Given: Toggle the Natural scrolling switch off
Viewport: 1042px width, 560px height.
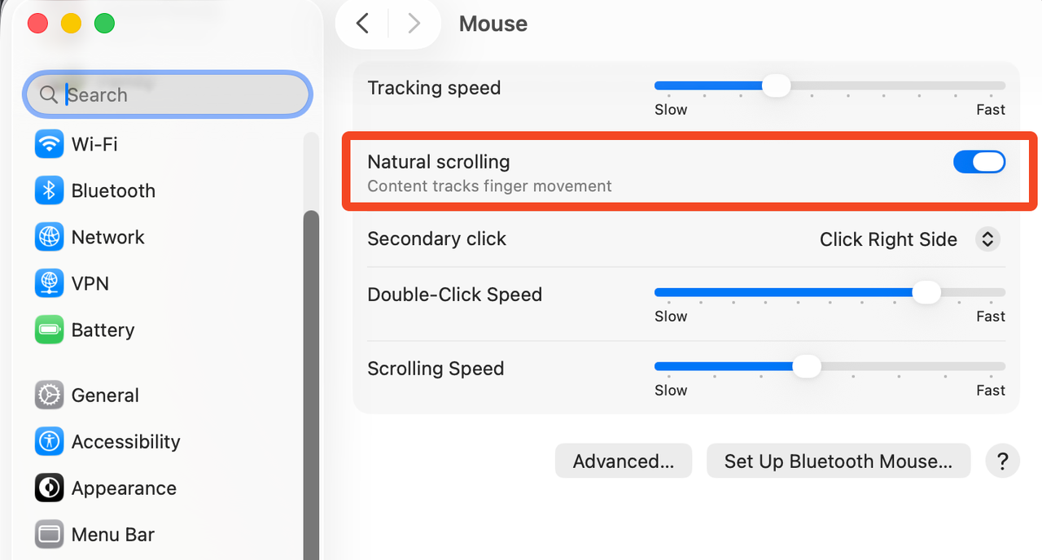Looking at the screenshot, I should point(979,161).
